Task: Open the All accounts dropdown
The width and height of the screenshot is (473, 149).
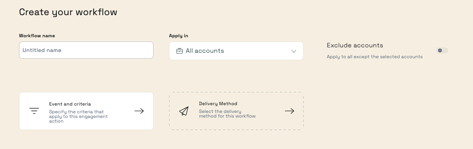Action: 236,51
